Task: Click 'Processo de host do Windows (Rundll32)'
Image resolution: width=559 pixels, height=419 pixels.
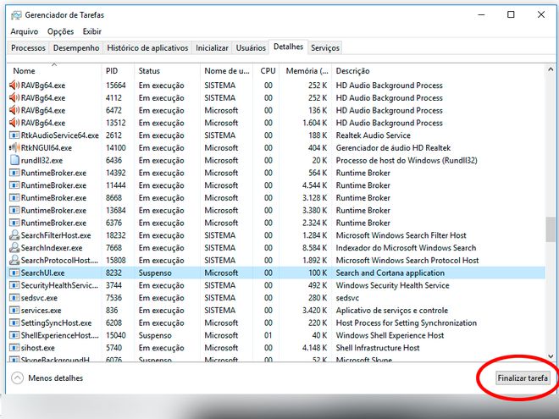Action: point(407,160)
